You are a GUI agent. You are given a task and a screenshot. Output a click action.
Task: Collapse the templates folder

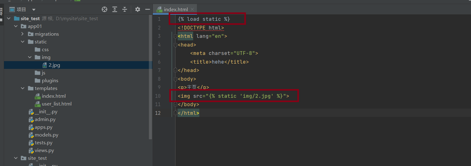point(23,88)
